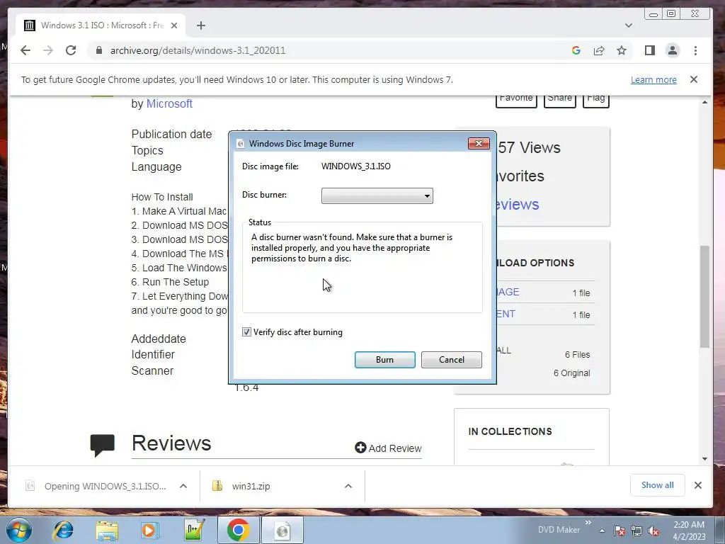This screenshot has height=544, width=725.
Task: Click the Reviews speech bubble icon
Action: (102, 445)
